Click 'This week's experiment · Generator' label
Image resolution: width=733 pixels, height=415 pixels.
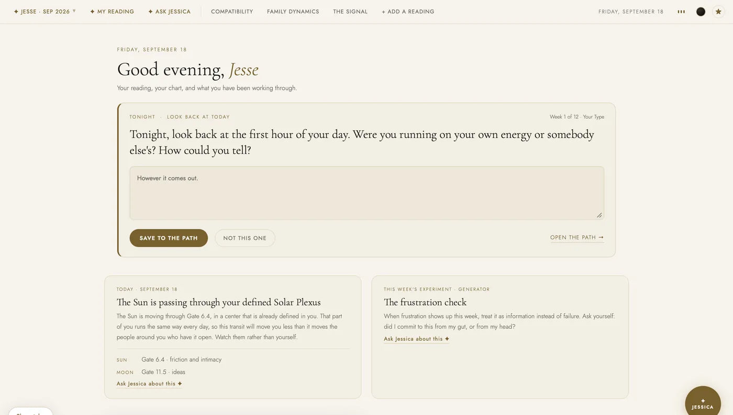point(437,289)
